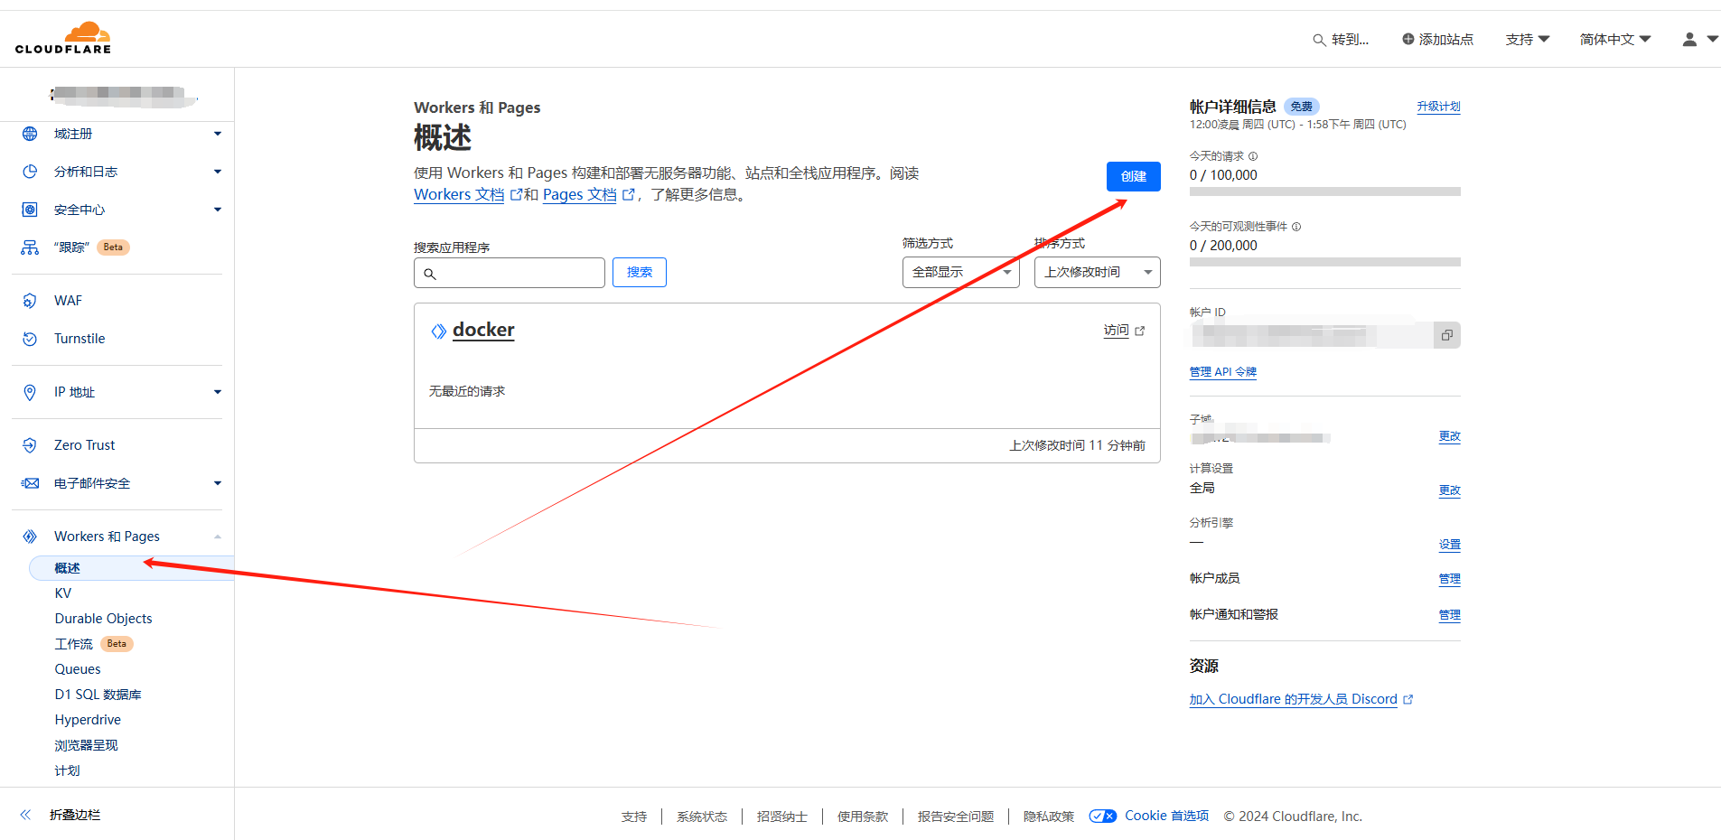Click the IP 地址 location pin icon

[30, 392]
